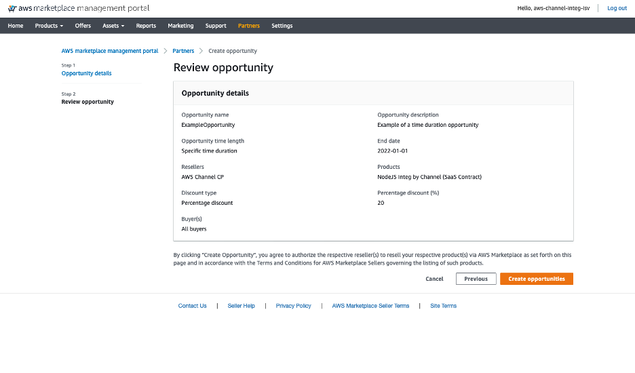Follow the AWS marketplace management portal breadcrumb
Screen dimensions: 635x373
tap(110, 51)
